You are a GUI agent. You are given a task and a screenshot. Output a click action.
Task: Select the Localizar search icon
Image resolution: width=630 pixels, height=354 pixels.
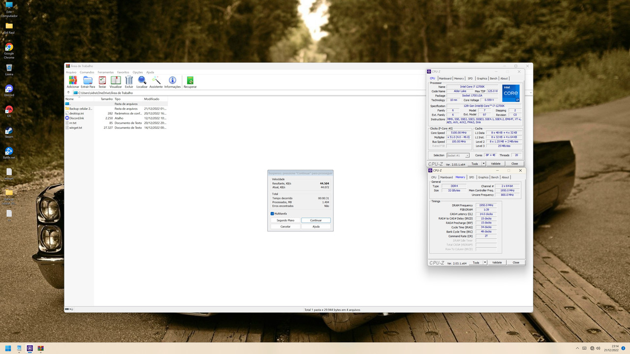142,81
